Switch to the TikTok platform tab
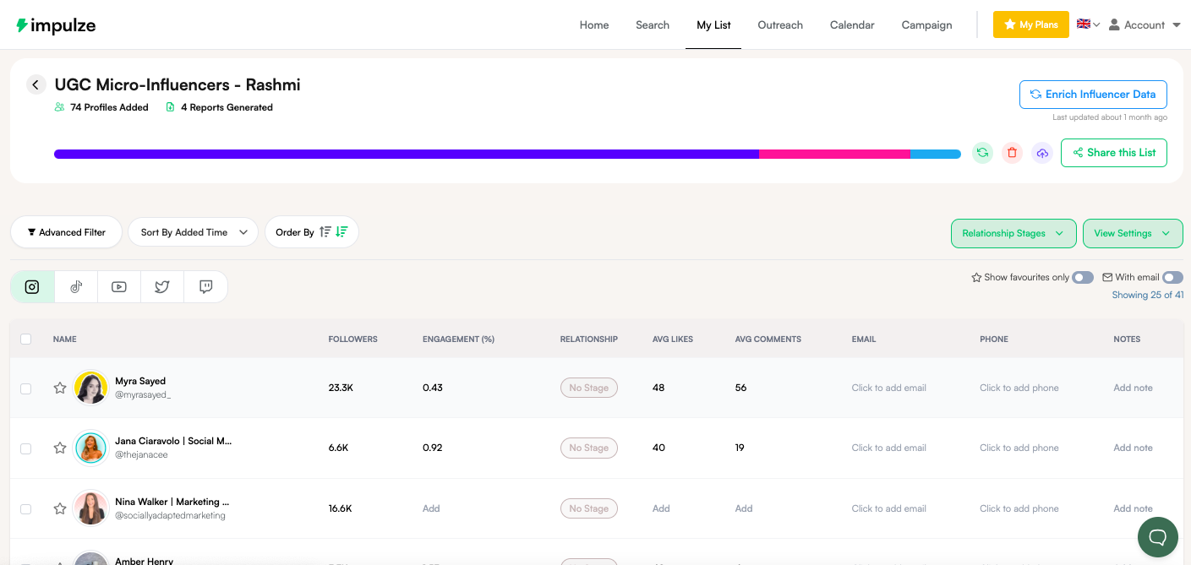Screen dimensions: 1191x565 point(76,286)
